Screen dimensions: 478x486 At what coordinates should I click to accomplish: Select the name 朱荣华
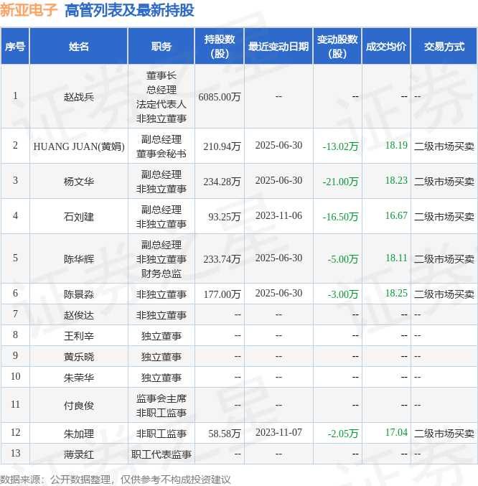tap(79, 378)
